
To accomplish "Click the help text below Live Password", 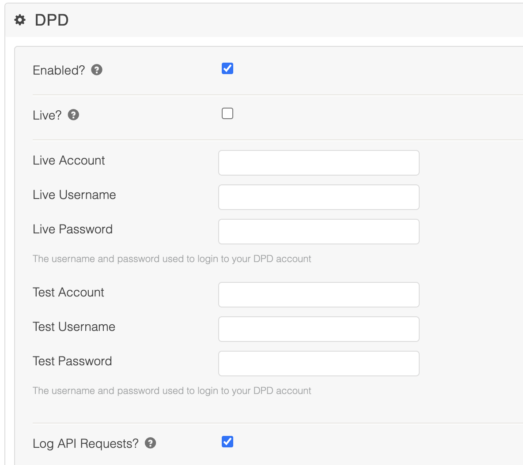I will click(172, 259).
